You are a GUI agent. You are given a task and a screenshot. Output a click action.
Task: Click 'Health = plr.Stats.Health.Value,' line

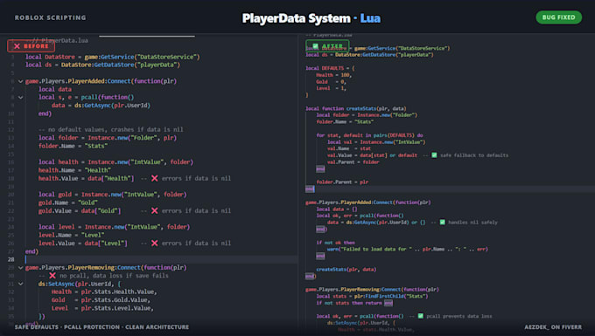[104, 291]
